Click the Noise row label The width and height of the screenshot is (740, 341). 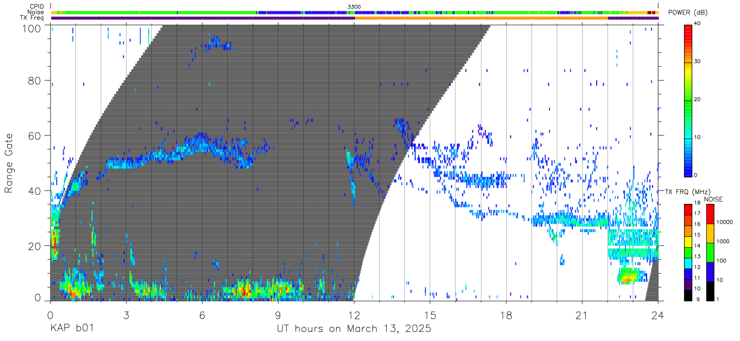pyautogui.click(x=36, y=12)
